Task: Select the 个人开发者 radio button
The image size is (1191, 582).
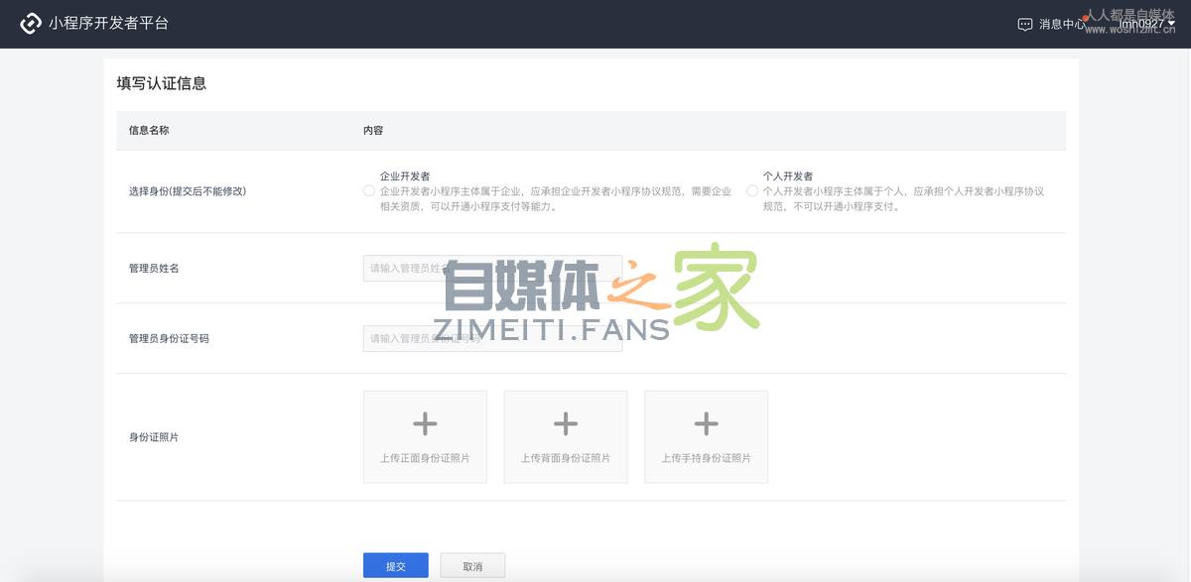Action: coord(751,190)
